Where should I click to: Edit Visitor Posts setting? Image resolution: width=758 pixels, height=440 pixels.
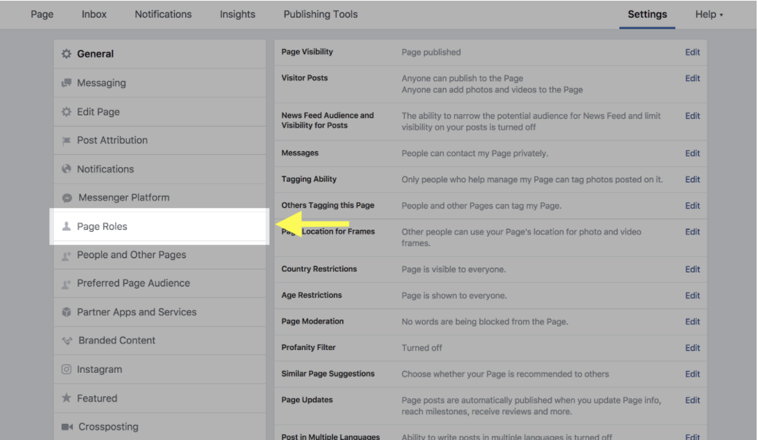coord(692,78)
